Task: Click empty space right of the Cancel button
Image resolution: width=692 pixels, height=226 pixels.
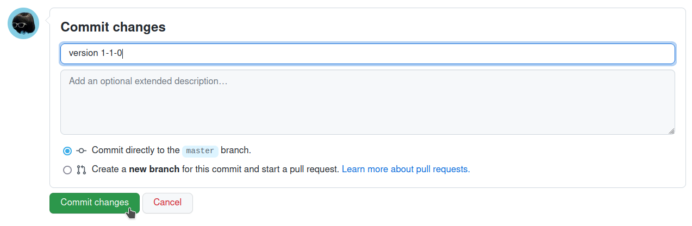Action: [x=381, y=203]
